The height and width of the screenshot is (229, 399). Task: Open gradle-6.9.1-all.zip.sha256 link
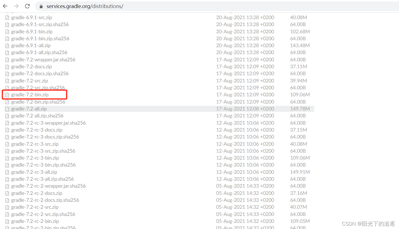tap(39, 52)
